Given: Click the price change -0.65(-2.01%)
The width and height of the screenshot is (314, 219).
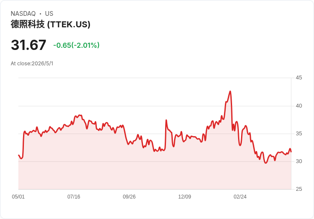Looking at the screenshot, I should tap(76, 45).
